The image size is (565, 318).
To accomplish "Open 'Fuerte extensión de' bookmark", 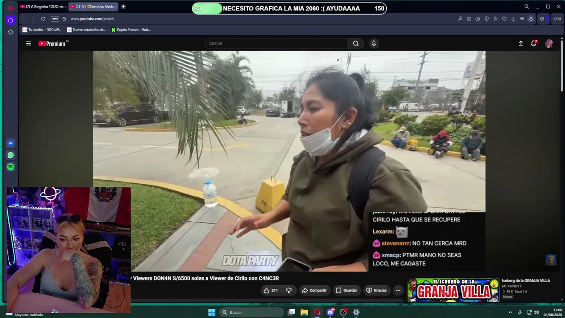I will coord(87,30).
